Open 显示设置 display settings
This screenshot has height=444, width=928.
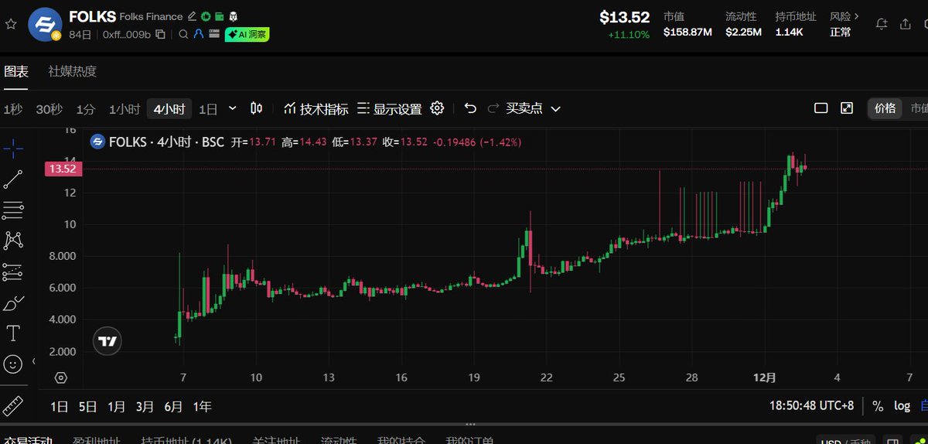390,109
